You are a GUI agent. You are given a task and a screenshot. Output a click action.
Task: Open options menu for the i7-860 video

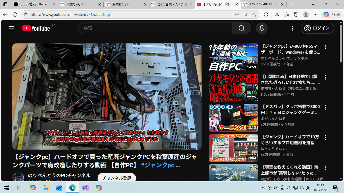click(325, 47)
